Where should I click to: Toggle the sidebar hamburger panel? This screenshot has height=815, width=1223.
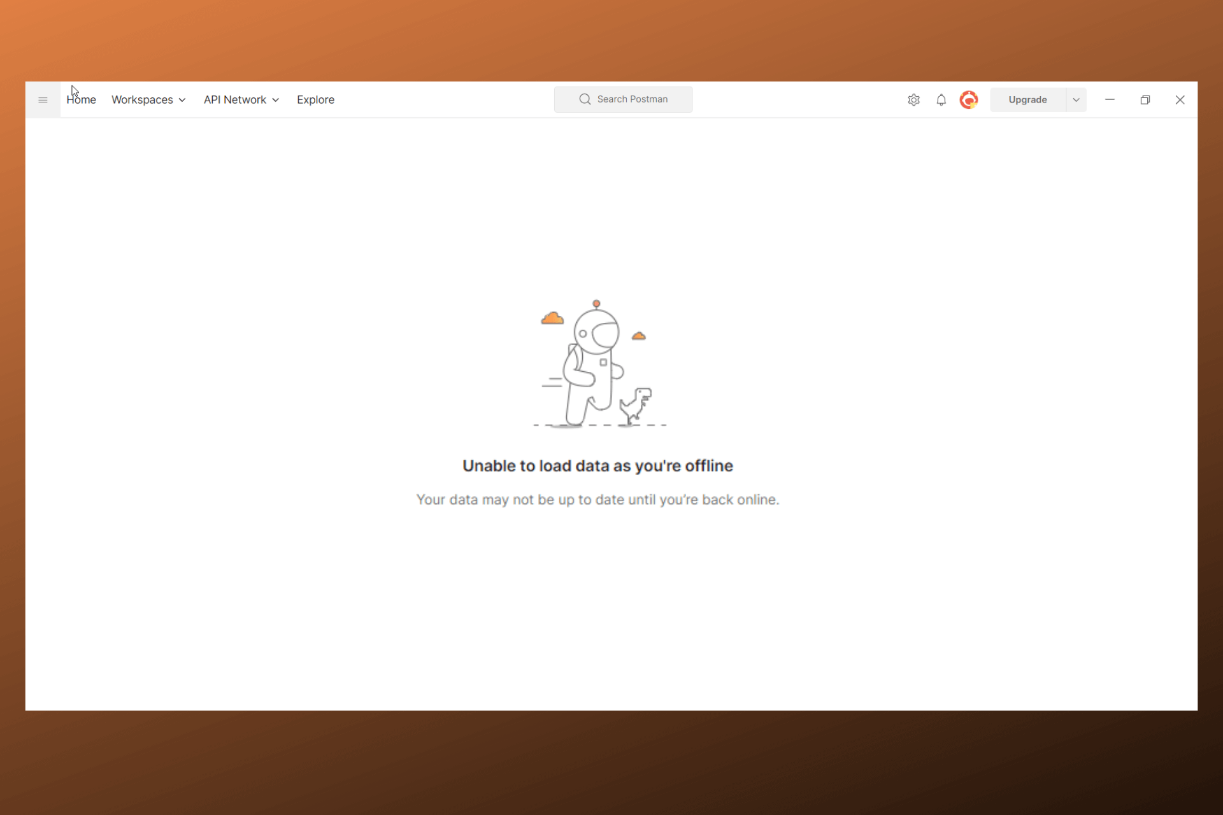[43, 99]
